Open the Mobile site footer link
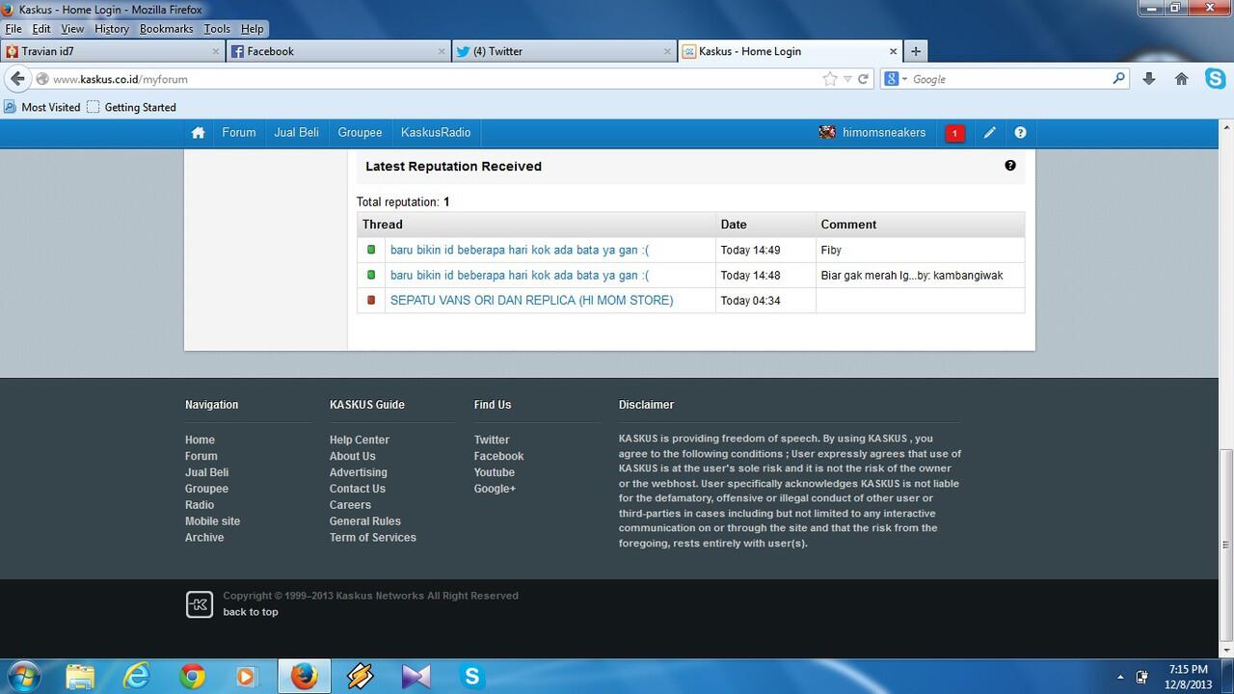 coord(212,521)
